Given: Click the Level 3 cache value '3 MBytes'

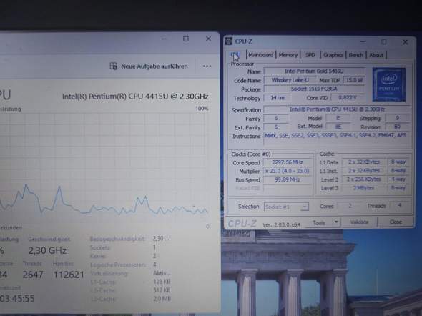Looking at the screenshot, I should (364, 188).
